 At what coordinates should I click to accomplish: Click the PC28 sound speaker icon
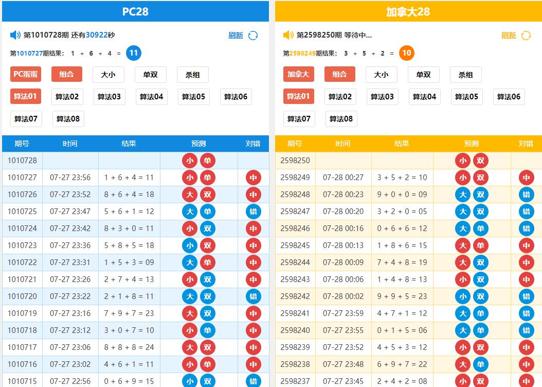15,35
